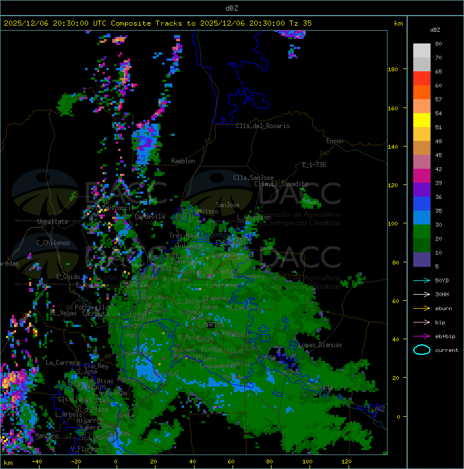This screenshot has height=469, width=464.
Task: Click the 'Tres_Mayo' map label
Action: [184, 236]
